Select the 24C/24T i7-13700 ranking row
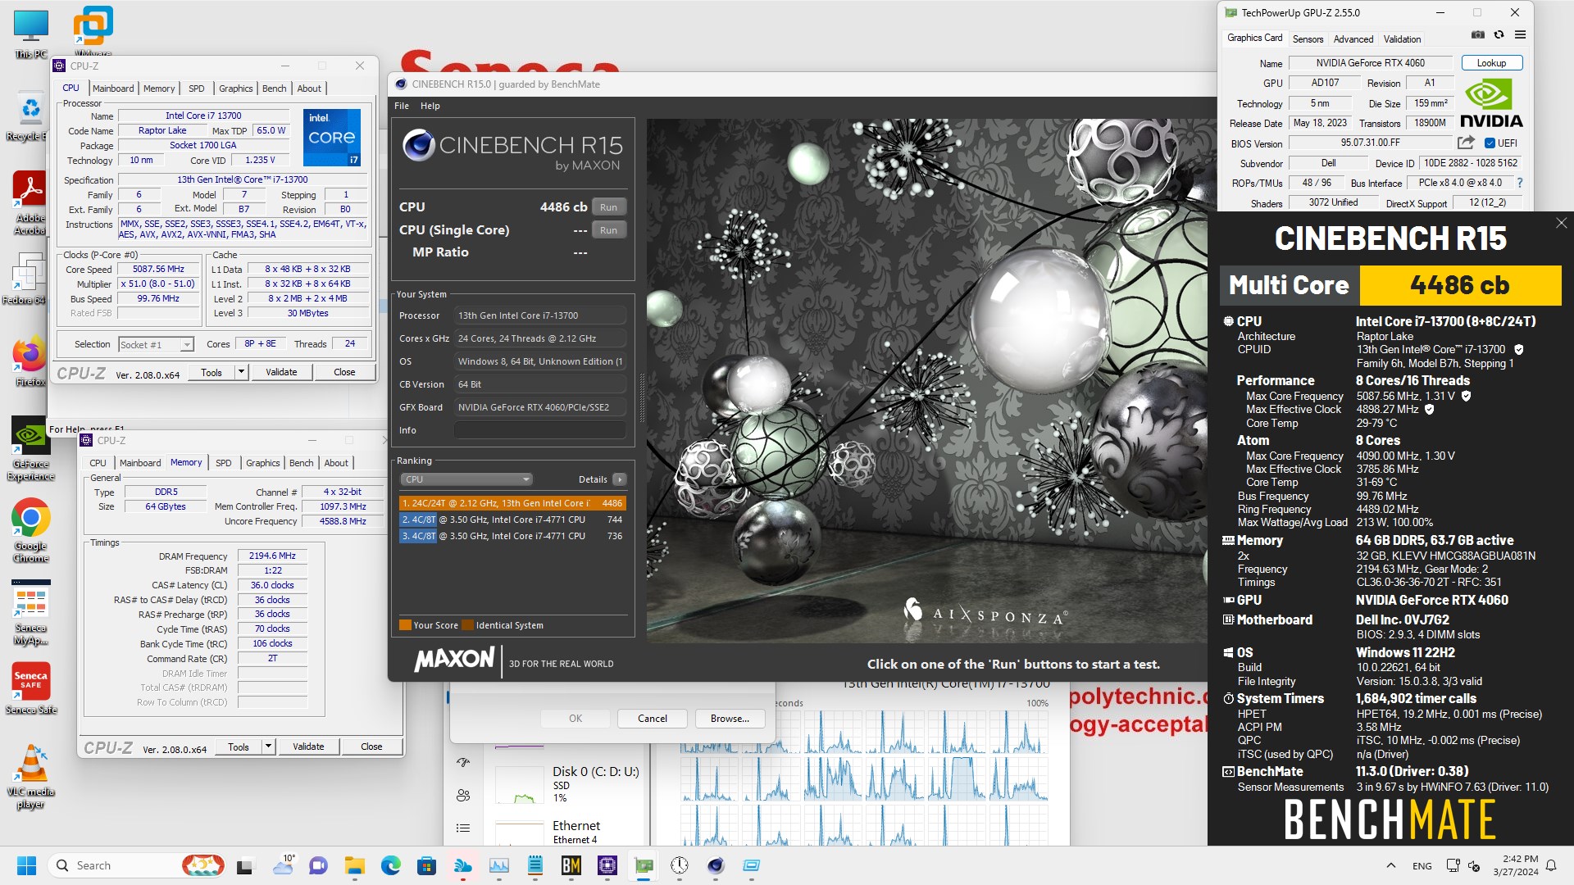The image size is (1574, 885). tap(512, 503)
